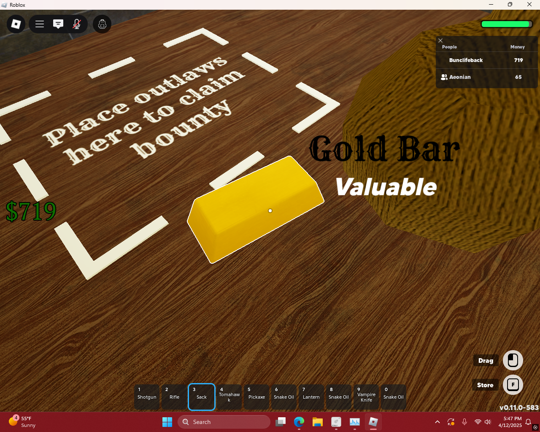Use Snake Oil in hotbar slot 0
The image size is (540, 432).
[394, 397]
